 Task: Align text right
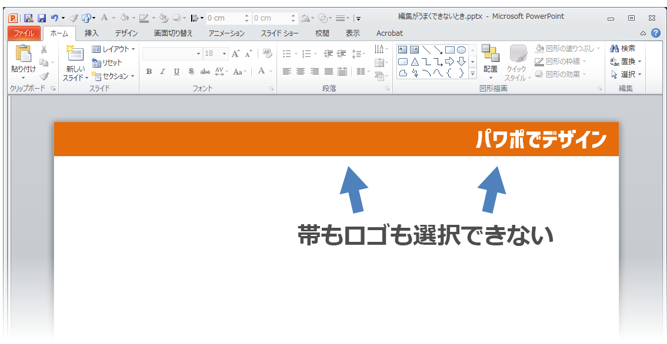pyautogui.click(x=314, y=72)
